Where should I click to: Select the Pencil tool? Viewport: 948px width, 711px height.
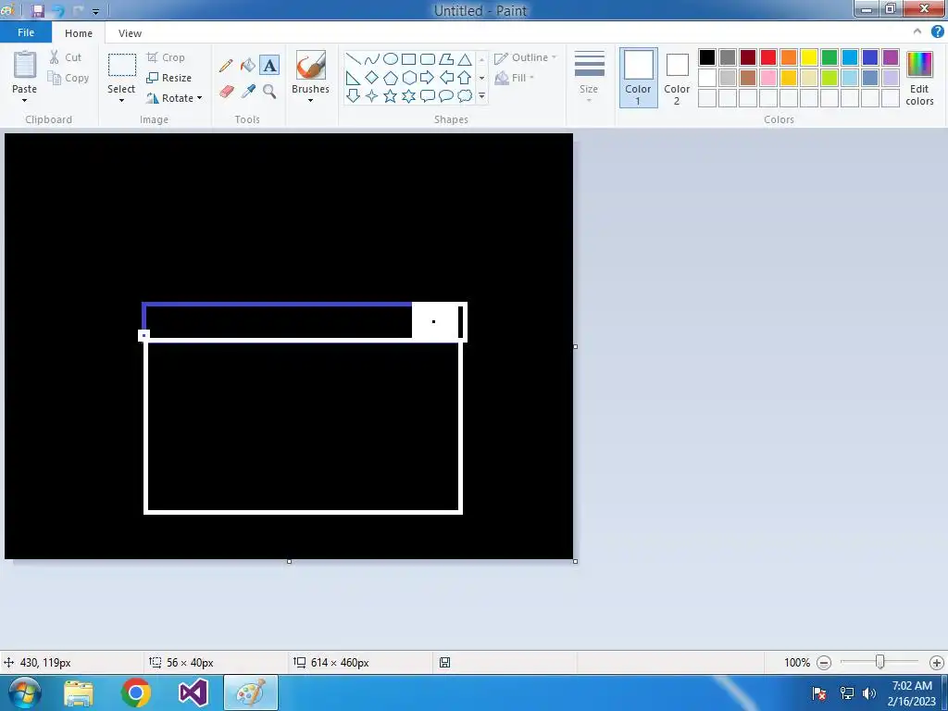coord(226,66)
